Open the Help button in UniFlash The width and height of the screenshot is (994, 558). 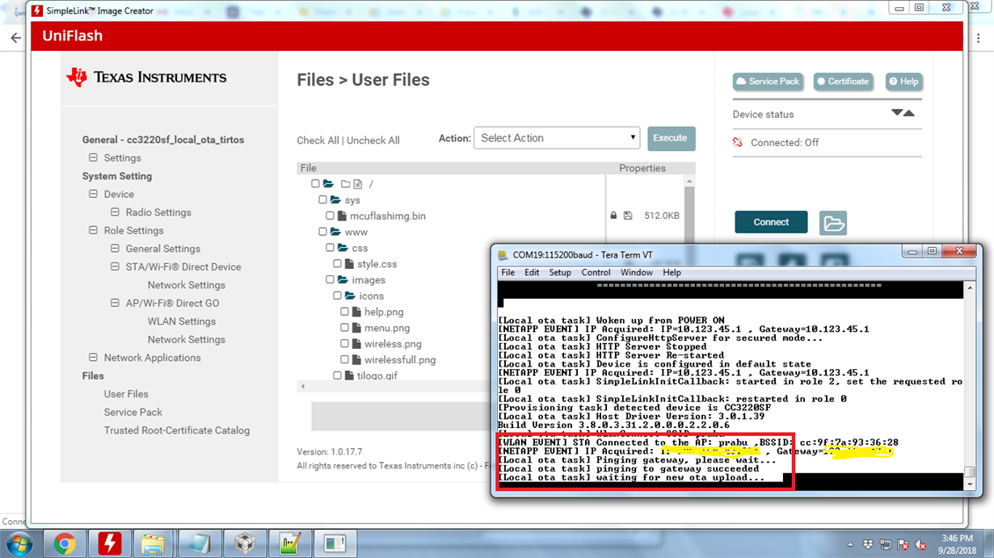tap(903, 82)
